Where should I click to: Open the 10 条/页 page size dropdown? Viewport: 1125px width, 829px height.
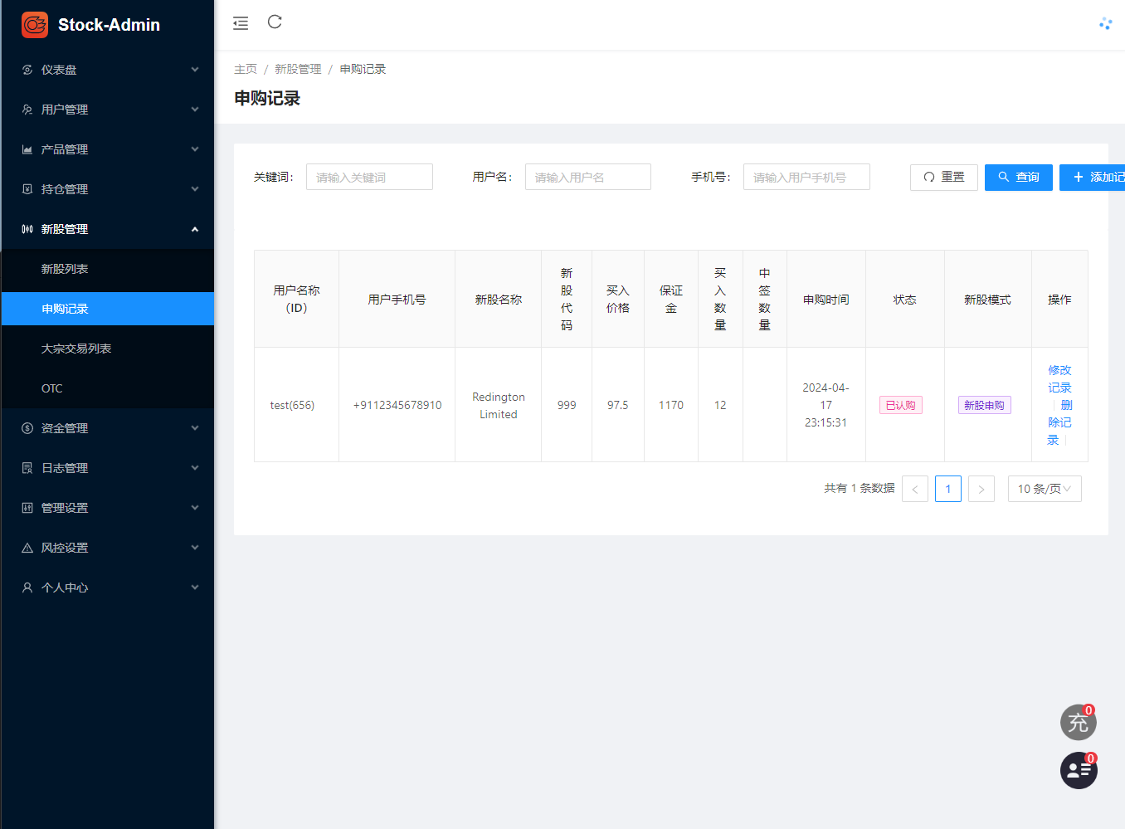[1044, 489]
